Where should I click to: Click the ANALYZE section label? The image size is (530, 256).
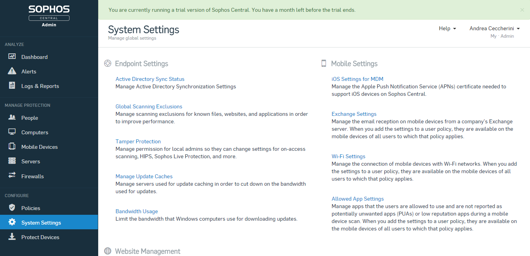point(14,44)
